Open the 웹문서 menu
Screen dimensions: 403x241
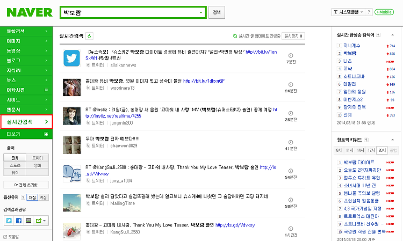(26, 109)
